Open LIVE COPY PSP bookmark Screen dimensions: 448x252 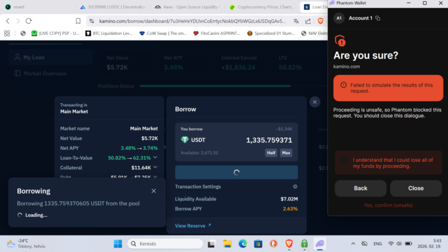coord(55,34)
